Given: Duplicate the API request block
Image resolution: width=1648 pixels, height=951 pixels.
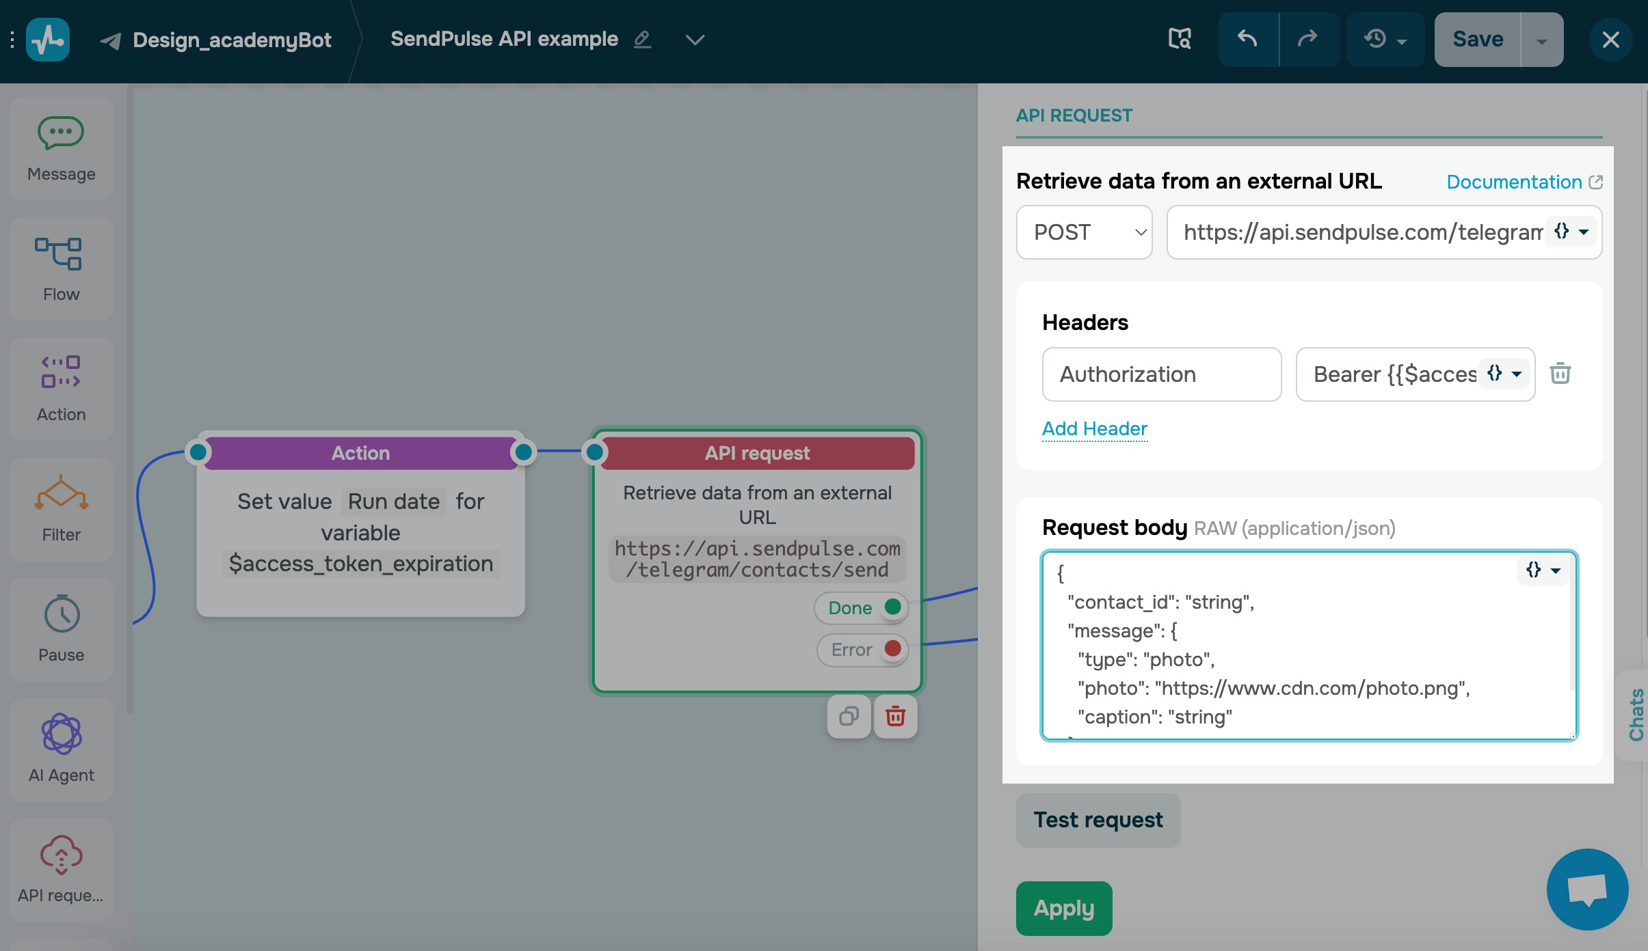Looking at the screenshot, I should [849, 716].
